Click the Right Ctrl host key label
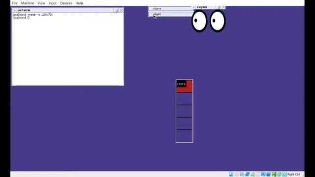The height and width of the screenshot is (177, 315). [293, 175]
